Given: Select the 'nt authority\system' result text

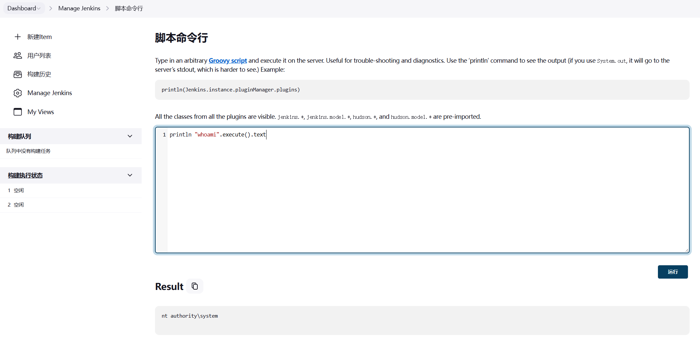Looking at the screenshot, I should [x=190, y=316].
